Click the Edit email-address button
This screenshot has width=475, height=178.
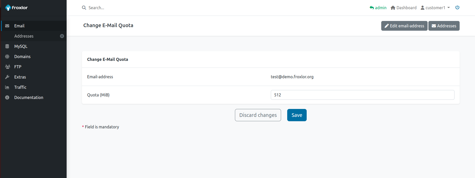(x=404, y=26)
